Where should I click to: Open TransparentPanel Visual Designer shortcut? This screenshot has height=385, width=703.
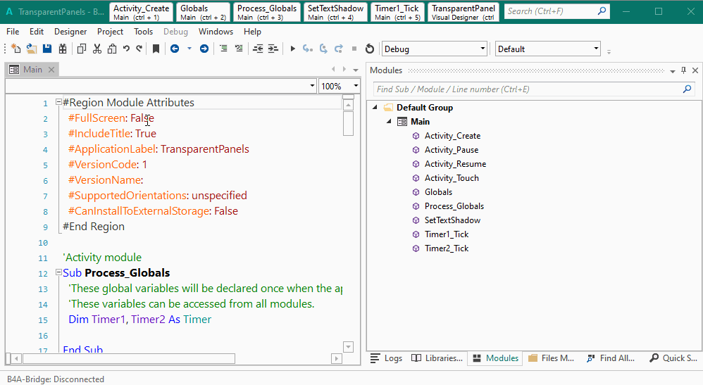464,12
